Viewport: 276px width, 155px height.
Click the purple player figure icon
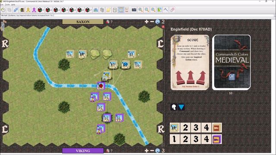coord(34,10)
